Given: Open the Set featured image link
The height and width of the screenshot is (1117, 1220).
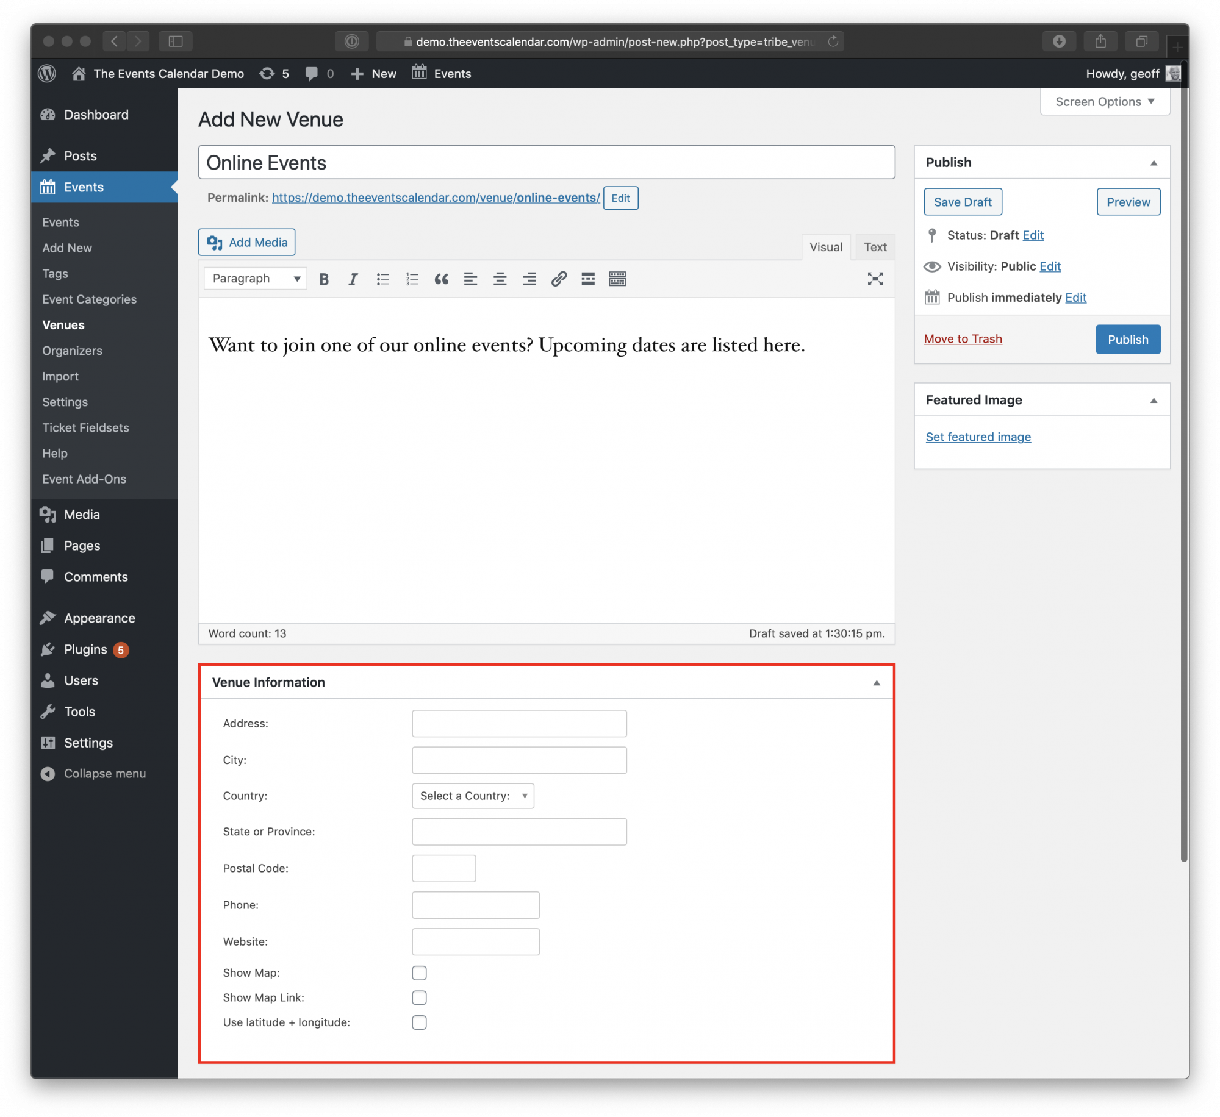Looking at the screenshot, I should coord(978,437).
